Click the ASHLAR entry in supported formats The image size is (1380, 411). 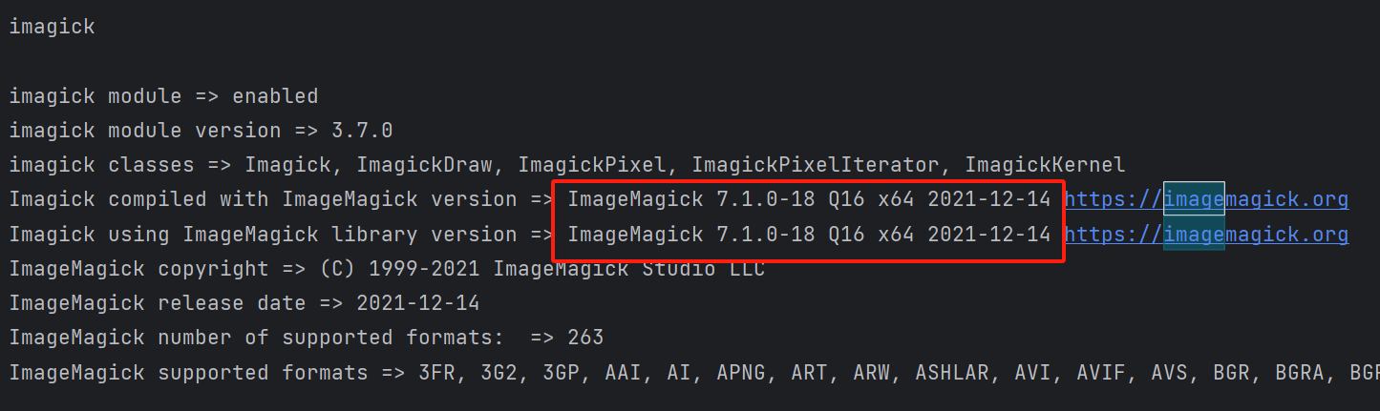[952, 372]
